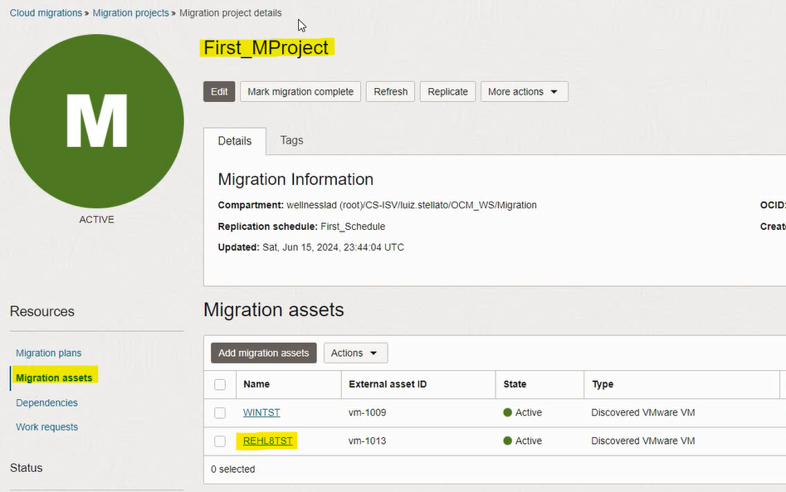
Task: Click the green Active status dot for REHL8TST
Action: pyautogui.click(x=508, y=441)
